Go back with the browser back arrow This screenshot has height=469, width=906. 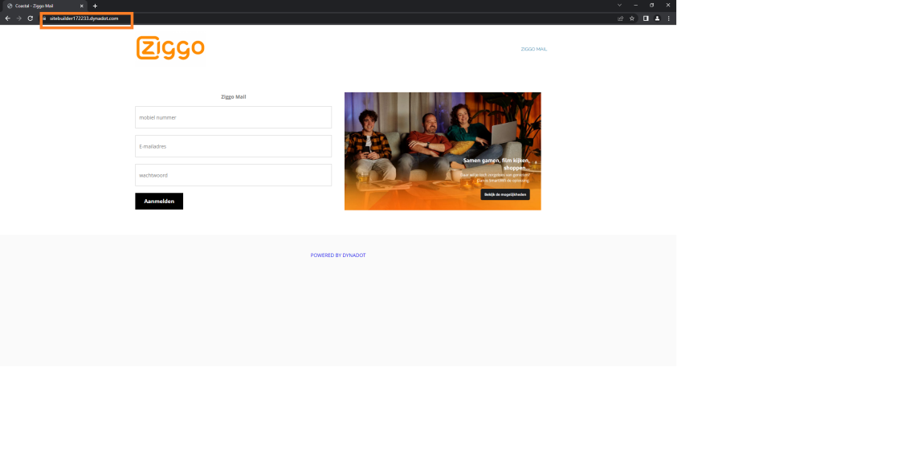tap(7, 18)
